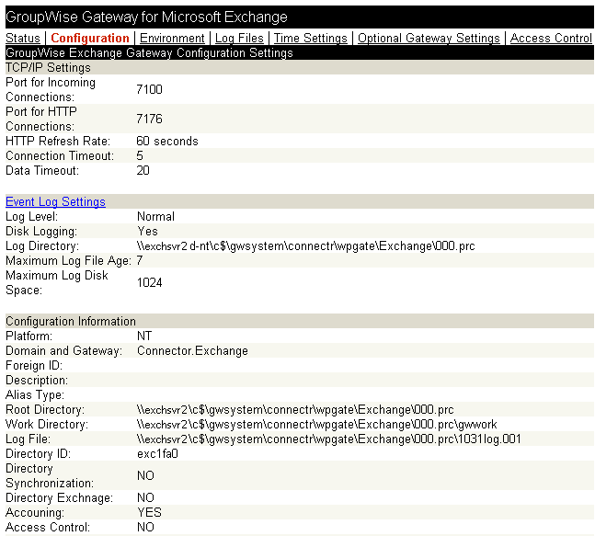Open Time Settings page
The height and width of the screenshot is (536, 595).
[x=311, y=38]
